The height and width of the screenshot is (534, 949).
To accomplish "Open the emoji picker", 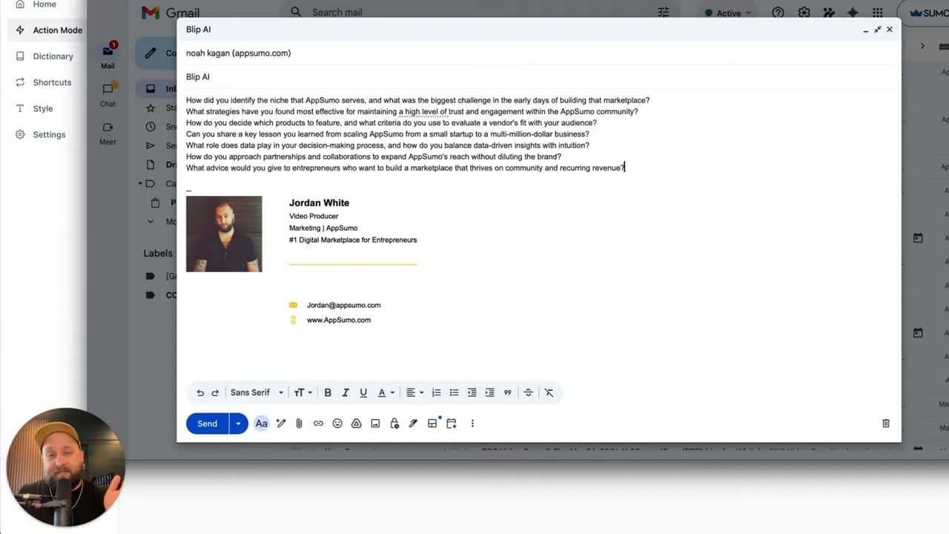I will (x=337, y=423).
